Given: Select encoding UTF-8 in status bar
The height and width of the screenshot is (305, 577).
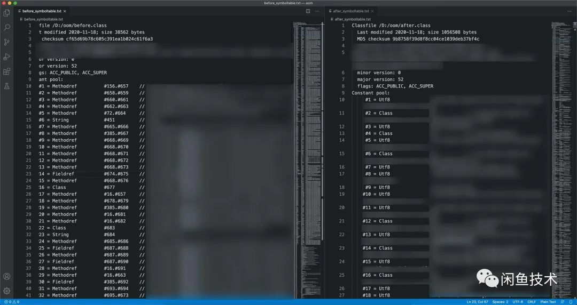Looking at the screenshot, I should 517,302.
